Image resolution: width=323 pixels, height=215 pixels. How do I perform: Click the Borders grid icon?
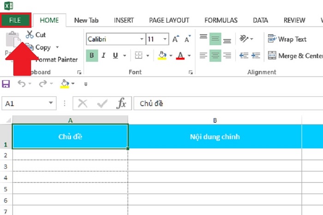click(138, 56)
